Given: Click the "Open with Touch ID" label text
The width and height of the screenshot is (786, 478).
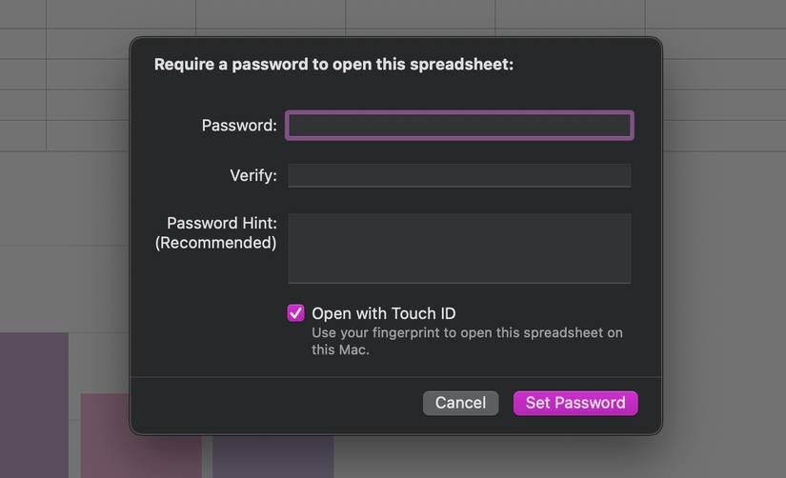Looking at the screenshot, I should point(383,313).
